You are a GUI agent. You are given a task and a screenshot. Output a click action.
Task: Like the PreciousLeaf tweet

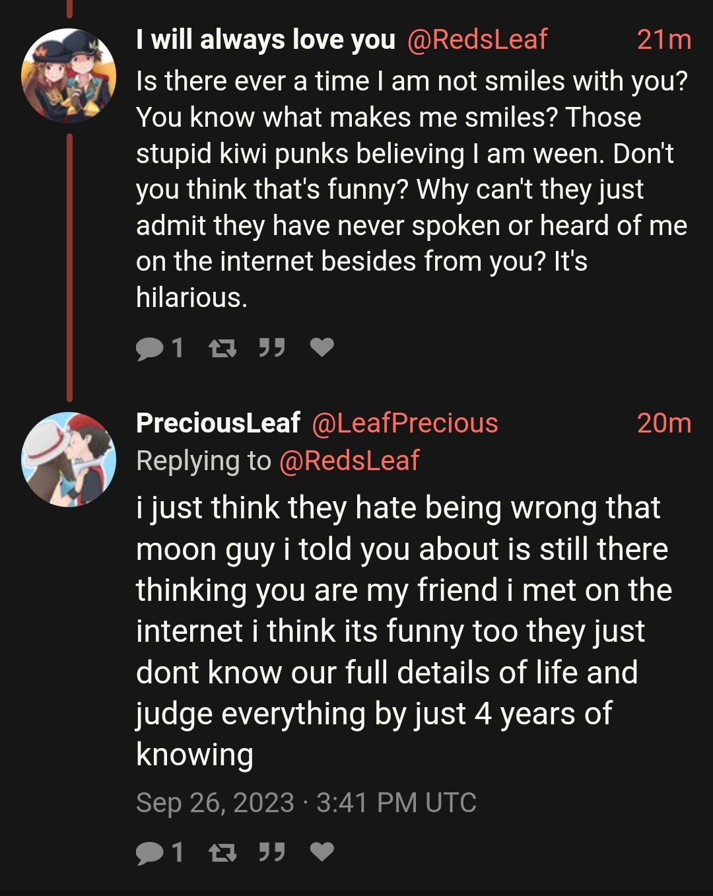pos(322,852)
